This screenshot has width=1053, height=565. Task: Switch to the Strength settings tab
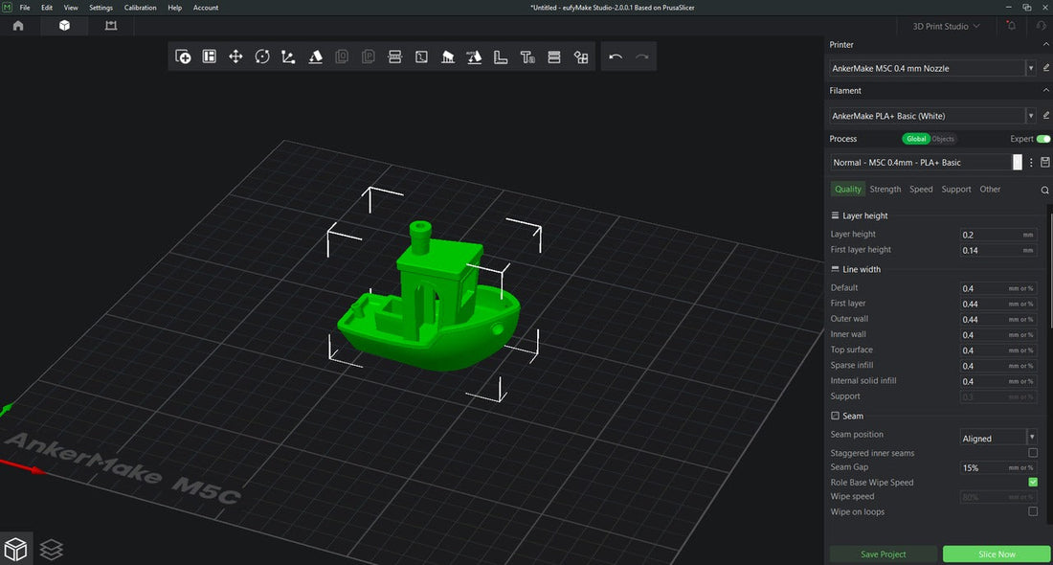(885, 189)
